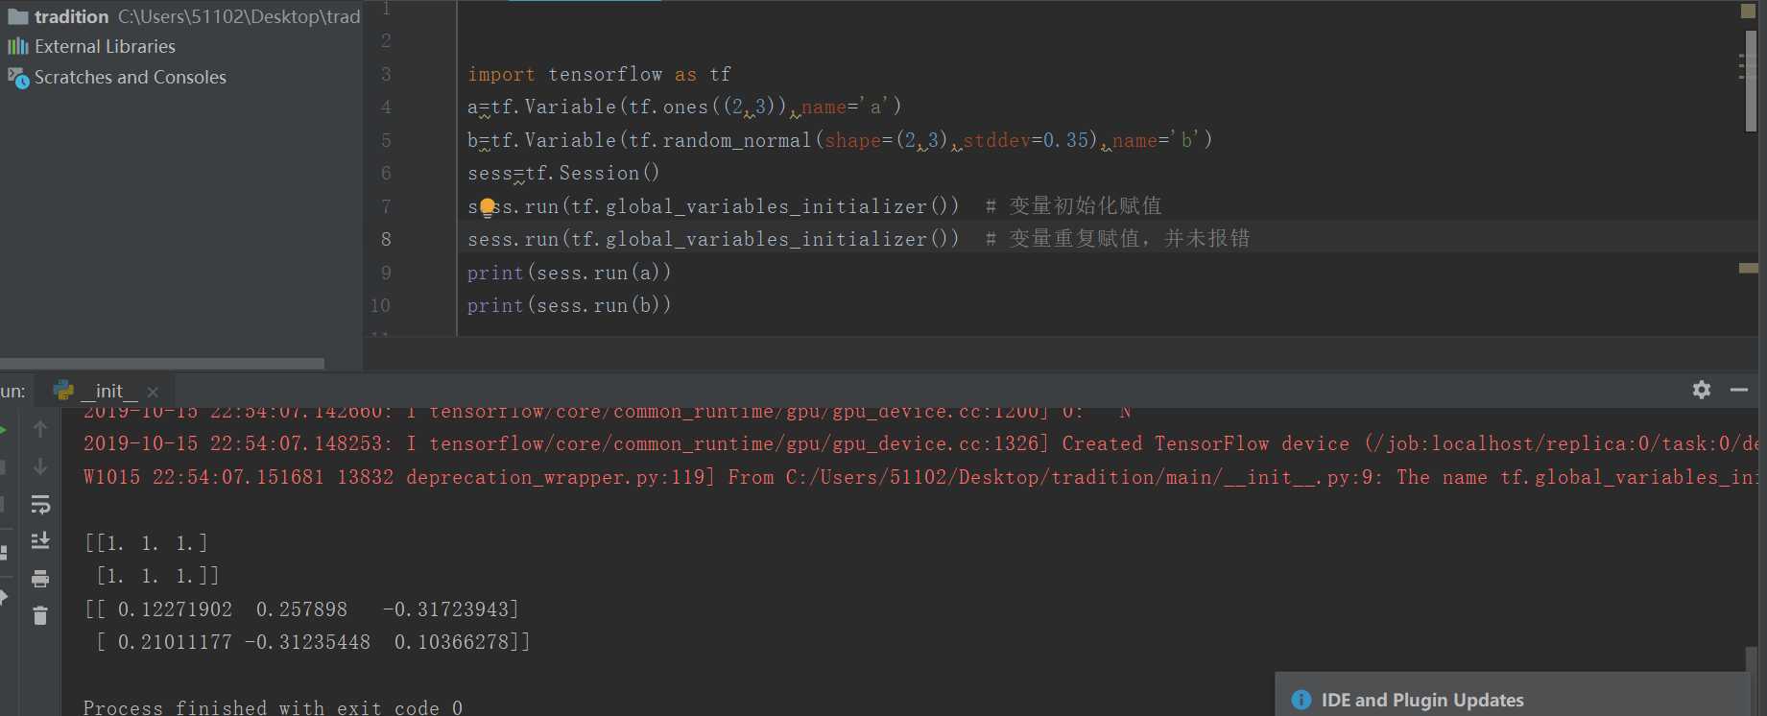
Task: Click 'Process finished with exit code 0'
Action: [x=273, y=707]
